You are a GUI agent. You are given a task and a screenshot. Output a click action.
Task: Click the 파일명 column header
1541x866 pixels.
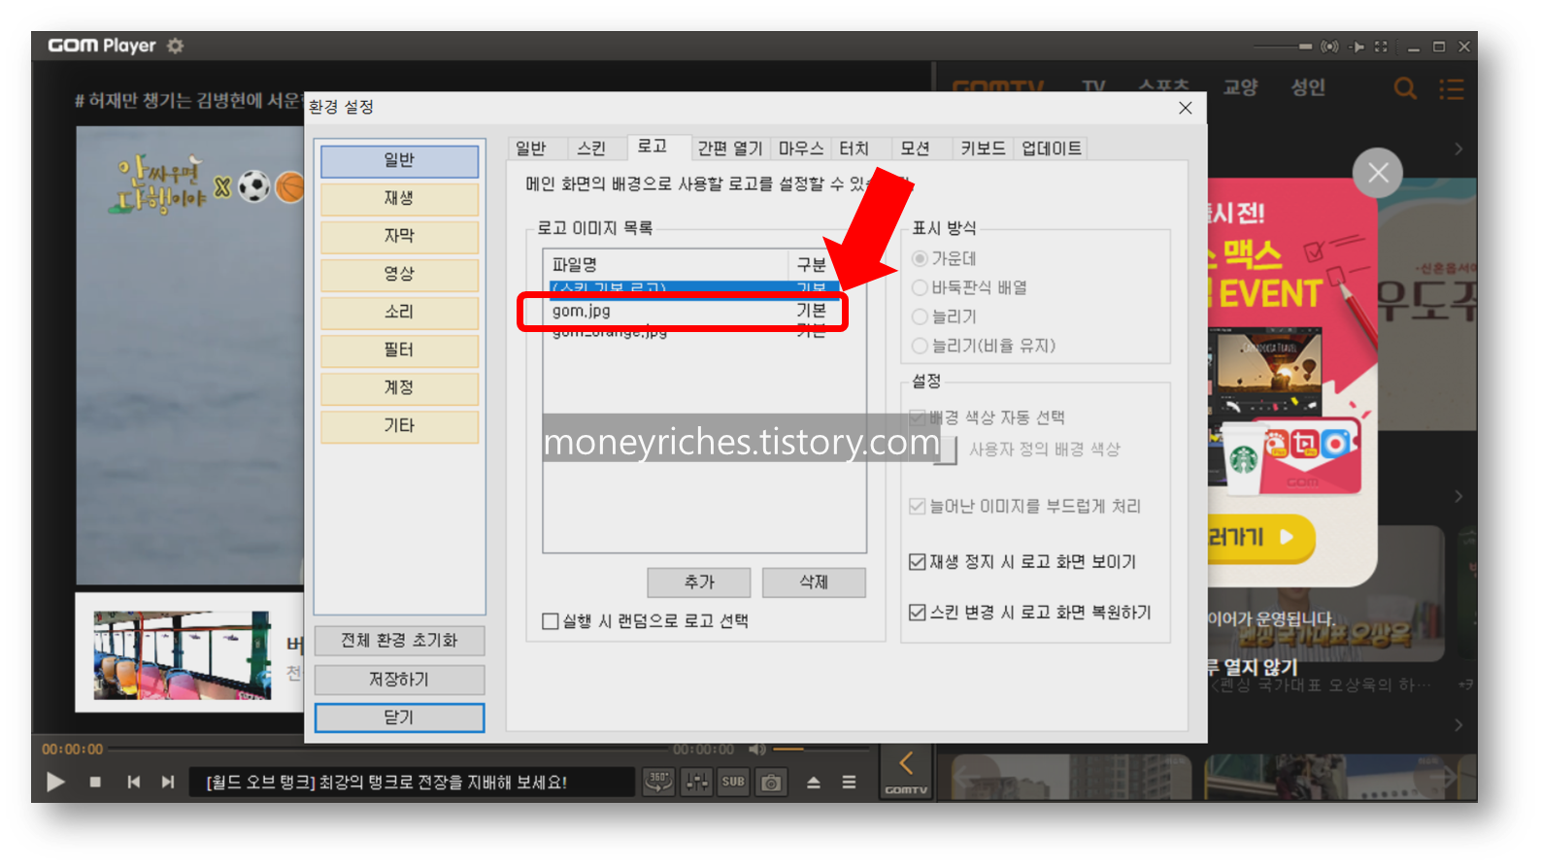pyautogui.click(x=666, y=264)
